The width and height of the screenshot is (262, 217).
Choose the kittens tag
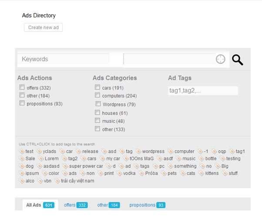point(209,173)
